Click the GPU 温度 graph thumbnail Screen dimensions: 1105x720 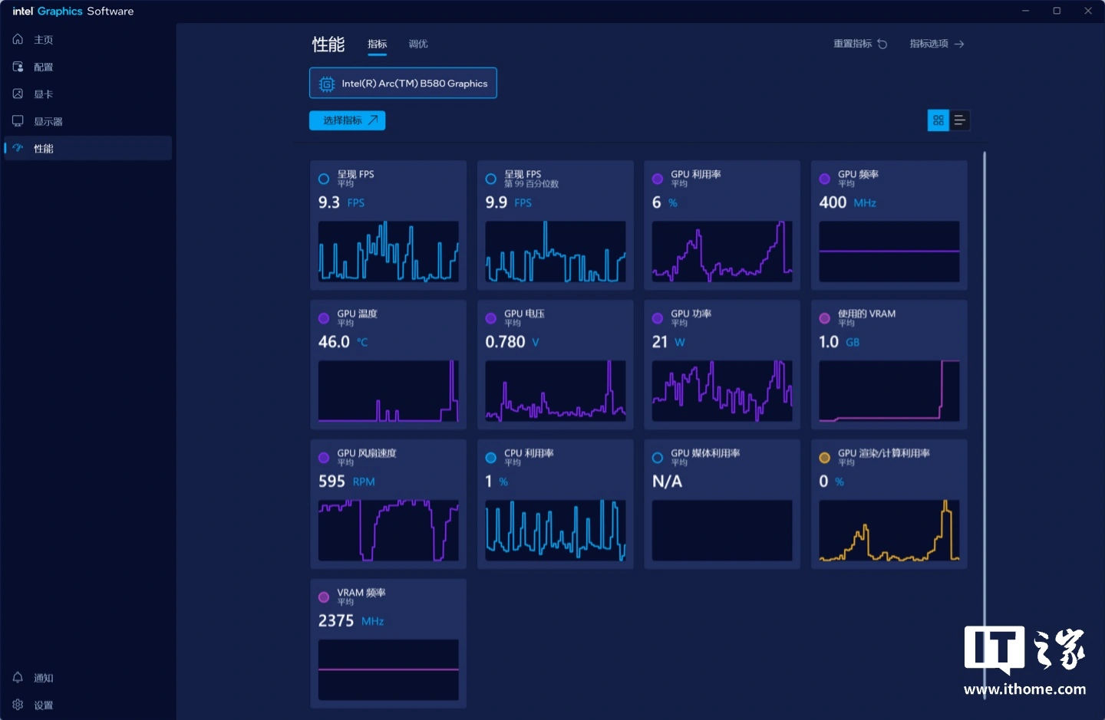click(x=388, y=391)
